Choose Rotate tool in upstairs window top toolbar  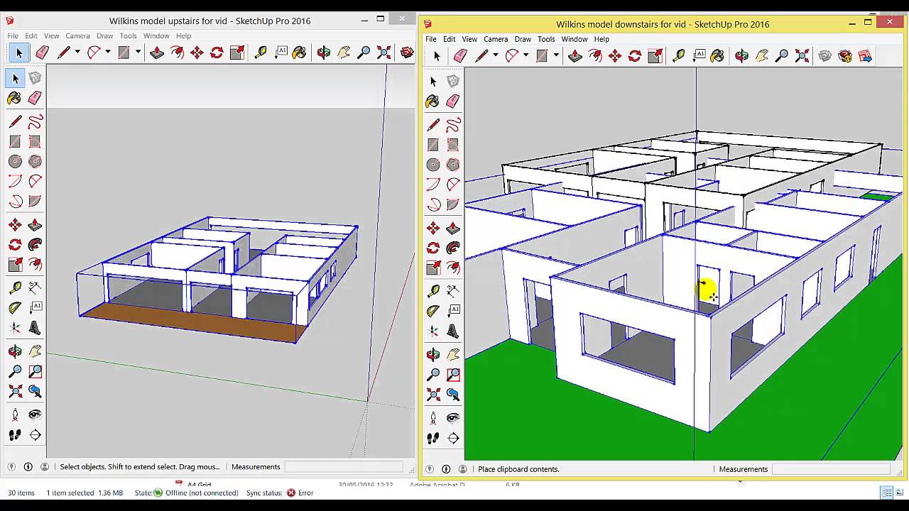217,53
